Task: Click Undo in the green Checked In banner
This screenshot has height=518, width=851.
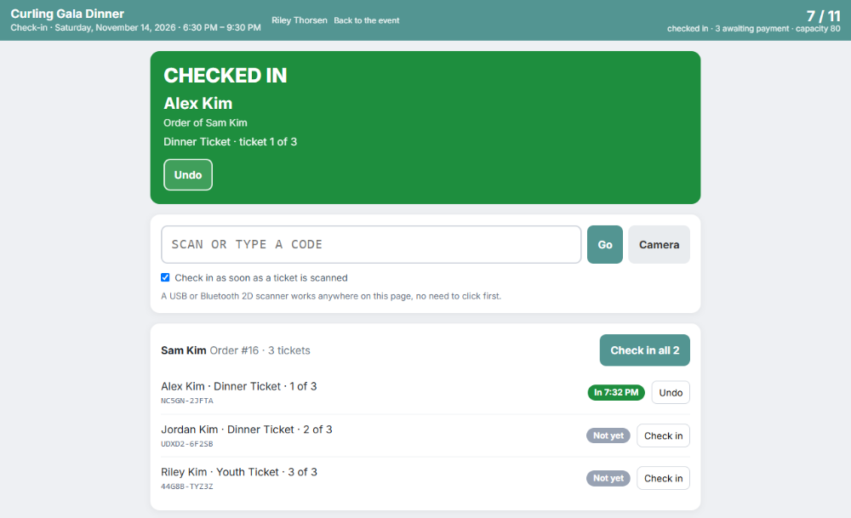Action: click(x=188, y=174)
